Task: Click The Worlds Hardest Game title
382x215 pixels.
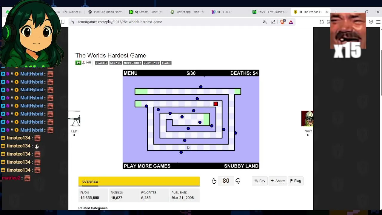Action: 111,56
